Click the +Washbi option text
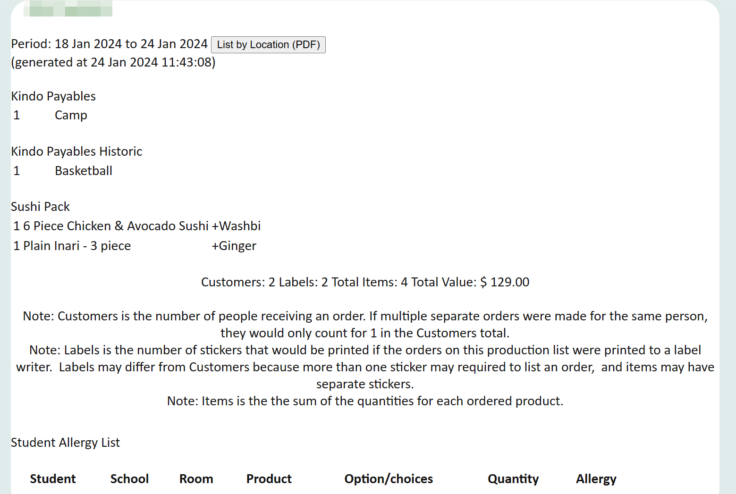736x494 pixels. click(236, 226)
